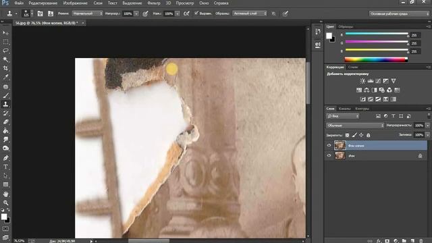Click the Фон копия layer thumbnail
Screen dimensions: 432x243
(340, 146)
